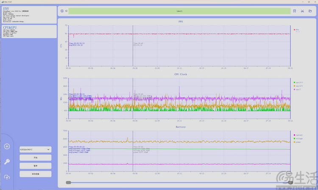Screen dimensions: 318x190
Task: Toggle cpu 7 series in legend
Action: coord(298,90)
